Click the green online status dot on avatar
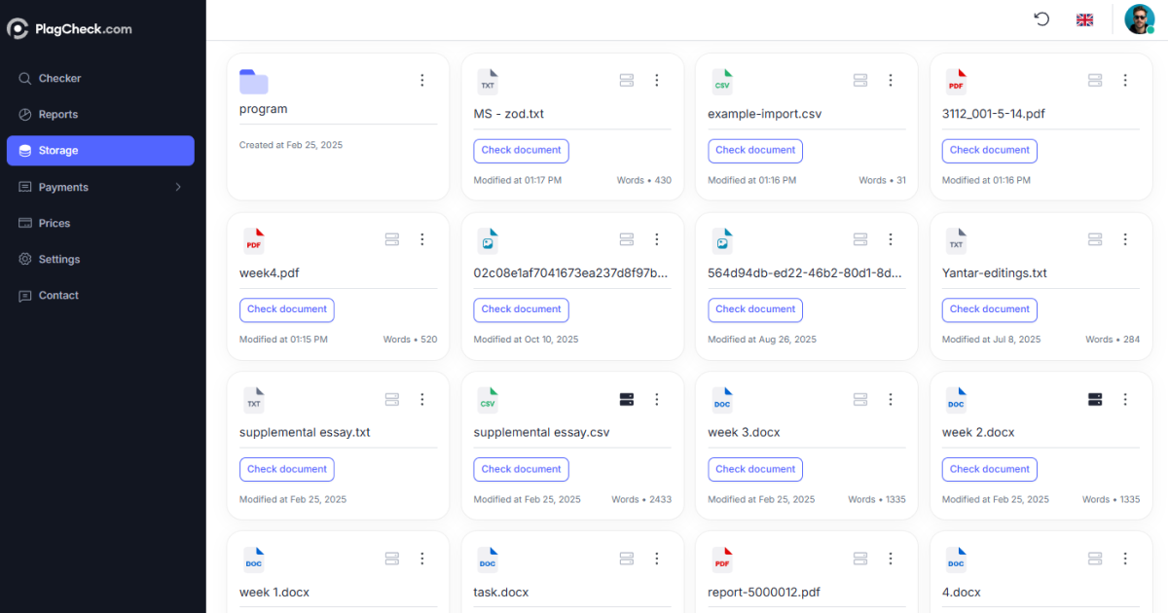1168x613 pixels. coord(1151,29)
